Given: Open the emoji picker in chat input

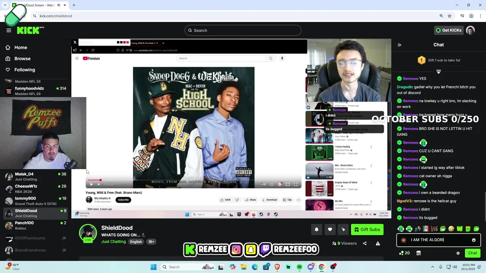Looking at the screenshot, I should 473,240.
